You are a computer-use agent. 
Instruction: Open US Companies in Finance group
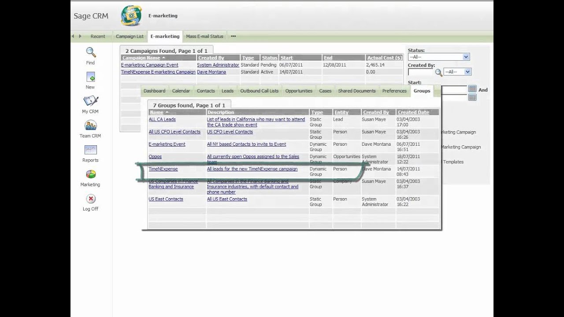173,184
